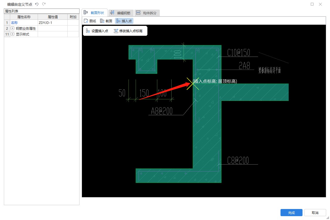Click the 附加 column header

click(73, 17)
